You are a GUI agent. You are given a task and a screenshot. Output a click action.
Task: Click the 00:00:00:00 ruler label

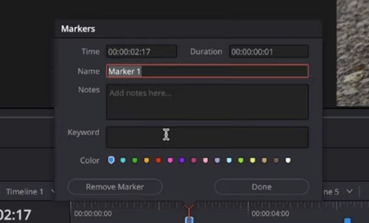coord(93,214)
